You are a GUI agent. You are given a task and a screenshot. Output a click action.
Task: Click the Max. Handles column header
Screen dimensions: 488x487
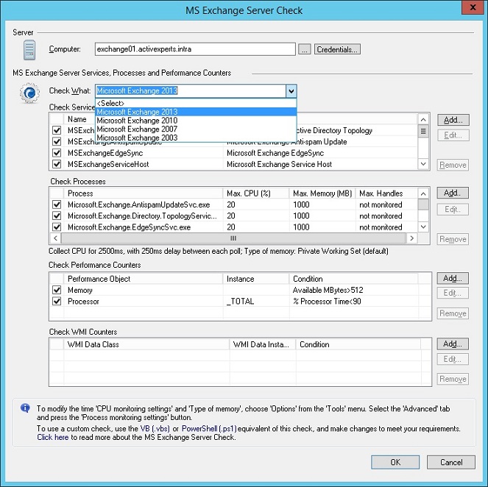pos(386,193)
